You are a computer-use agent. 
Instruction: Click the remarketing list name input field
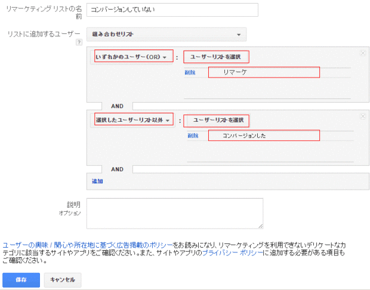[172, 10]
